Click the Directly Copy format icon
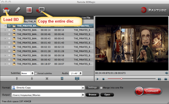Image resolution: width=169 pixels, height=104 pixels. click(14, 88)
